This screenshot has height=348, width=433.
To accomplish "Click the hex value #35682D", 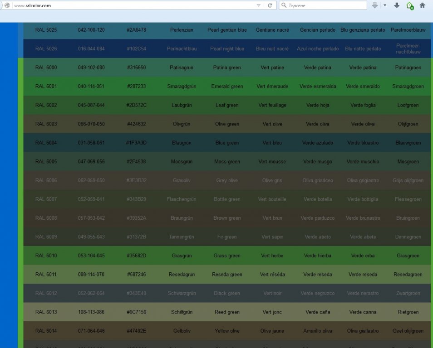I will tap(136, 256).
